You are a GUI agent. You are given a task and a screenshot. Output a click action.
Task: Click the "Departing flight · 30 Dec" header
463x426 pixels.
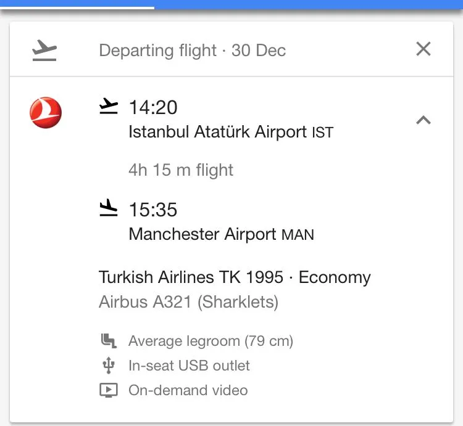coord(192,51)
